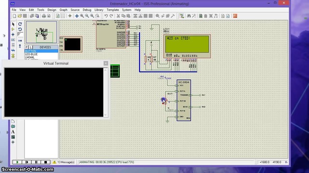Zoom in on the schematic
This screenshot has height=173, width=309.
click(x=82, y=16)
